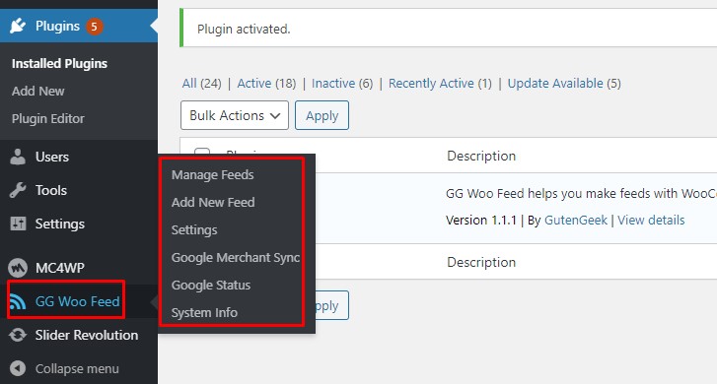The image size is (717, 384).
Task: Click the Collapse menu arrow icon
Action: 18,368
